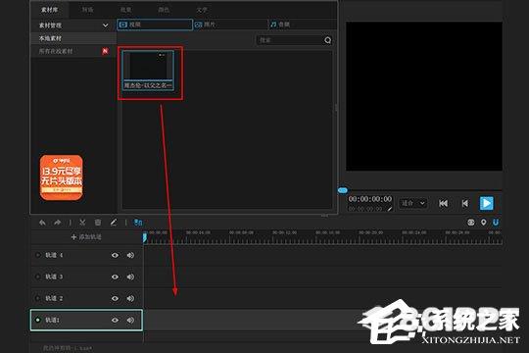The height and width of the screenshot is (353, 529).
Task: Click the 添加轨道 add track button
Action: (x=86, y=237)
